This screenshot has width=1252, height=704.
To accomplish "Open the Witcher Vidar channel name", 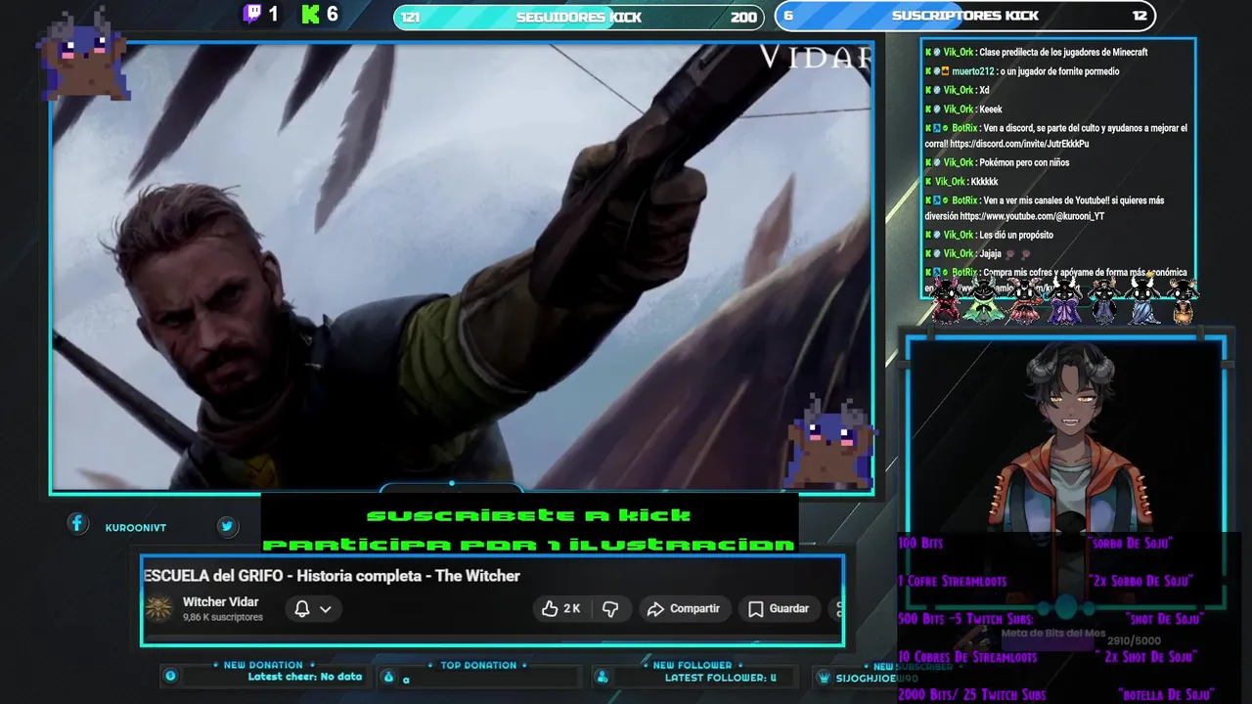I will [221, 601].
